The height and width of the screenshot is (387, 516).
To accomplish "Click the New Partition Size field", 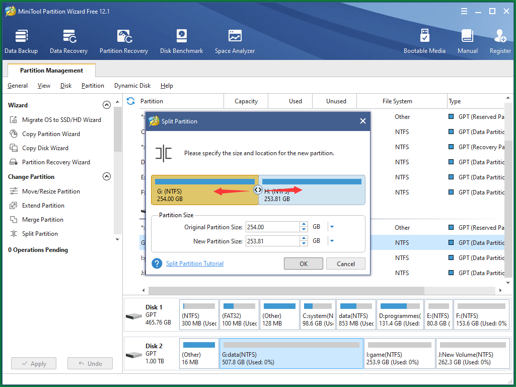I will point(272,241).
